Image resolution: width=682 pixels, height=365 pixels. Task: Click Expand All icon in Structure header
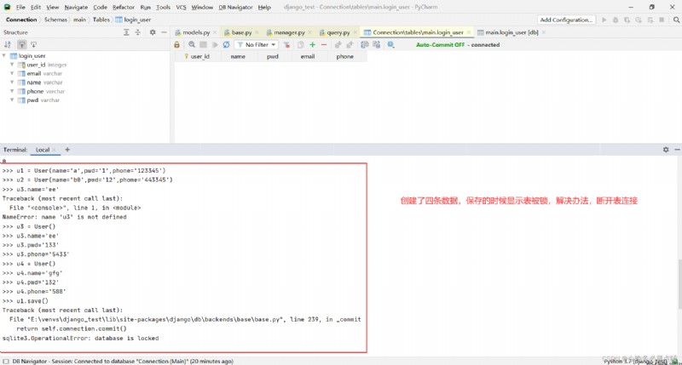tap(126, 32)
